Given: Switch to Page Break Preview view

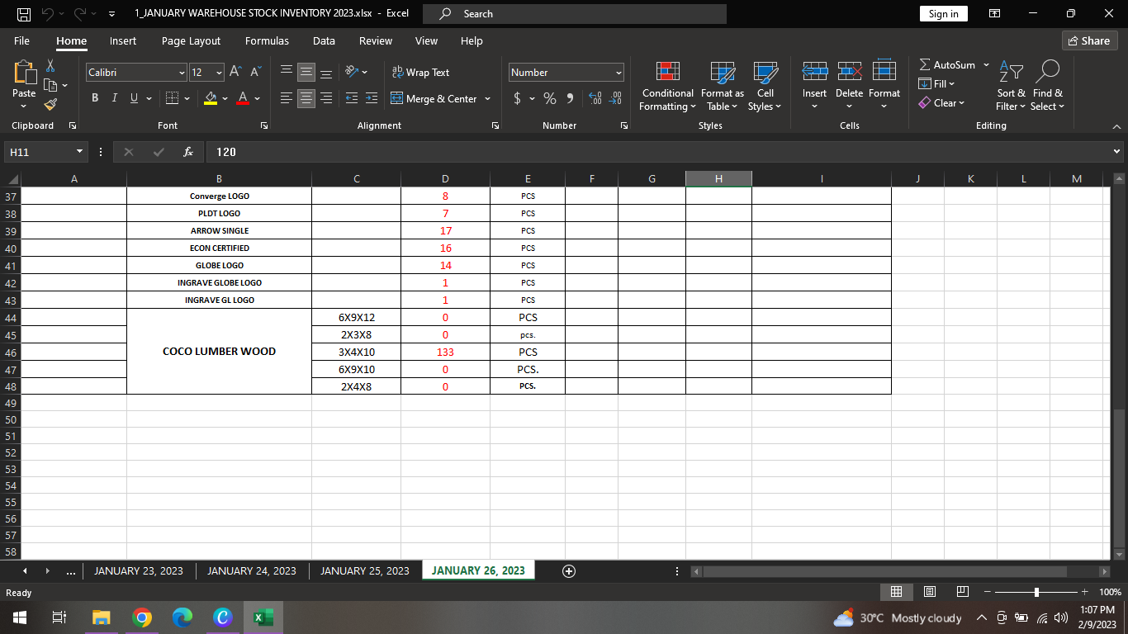Looking at the screenshot, I should pos(962,592).
